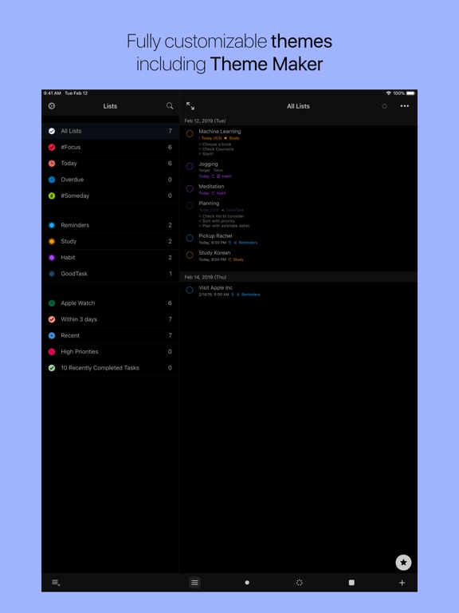Screen dimensions: 459x613
Task: Open Habit list in sidebar
Action: coord(111,258)
